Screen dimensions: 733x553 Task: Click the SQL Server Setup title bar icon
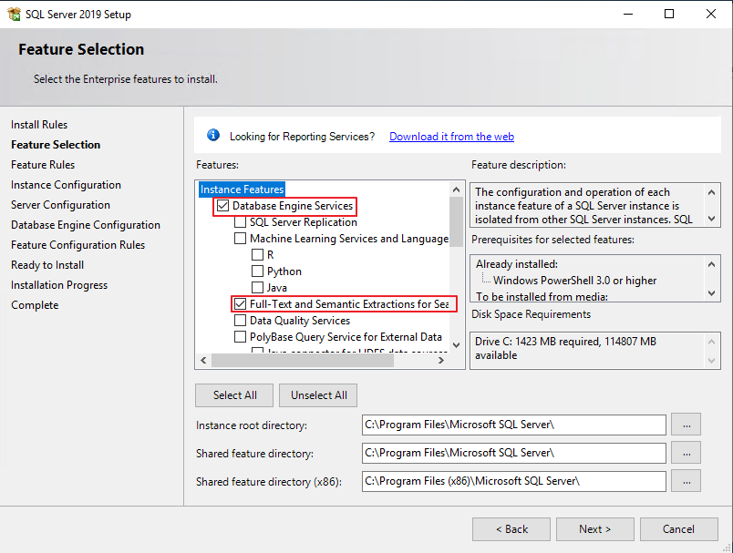15,14
